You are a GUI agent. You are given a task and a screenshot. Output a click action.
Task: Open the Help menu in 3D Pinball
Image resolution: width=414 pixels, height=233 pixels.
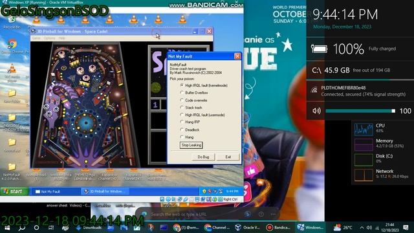pyautogui.click(x=62, y=38)
